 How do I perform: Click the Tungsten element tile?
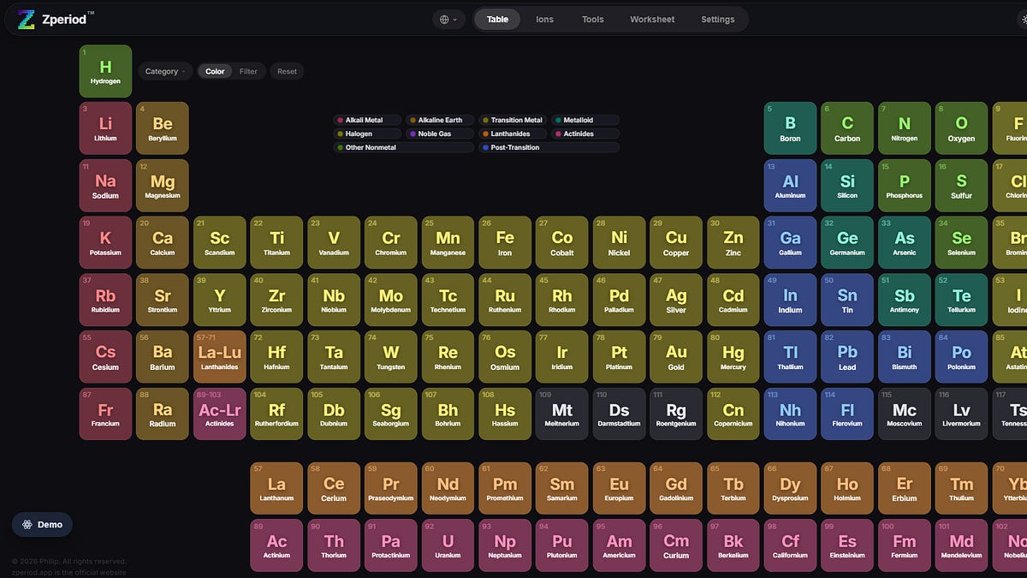pyautogui.click(x=391, y=357)
